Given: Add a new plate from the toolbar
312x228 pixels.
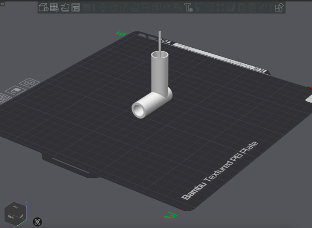Looking at the screenshot, I should pos(54,7).
